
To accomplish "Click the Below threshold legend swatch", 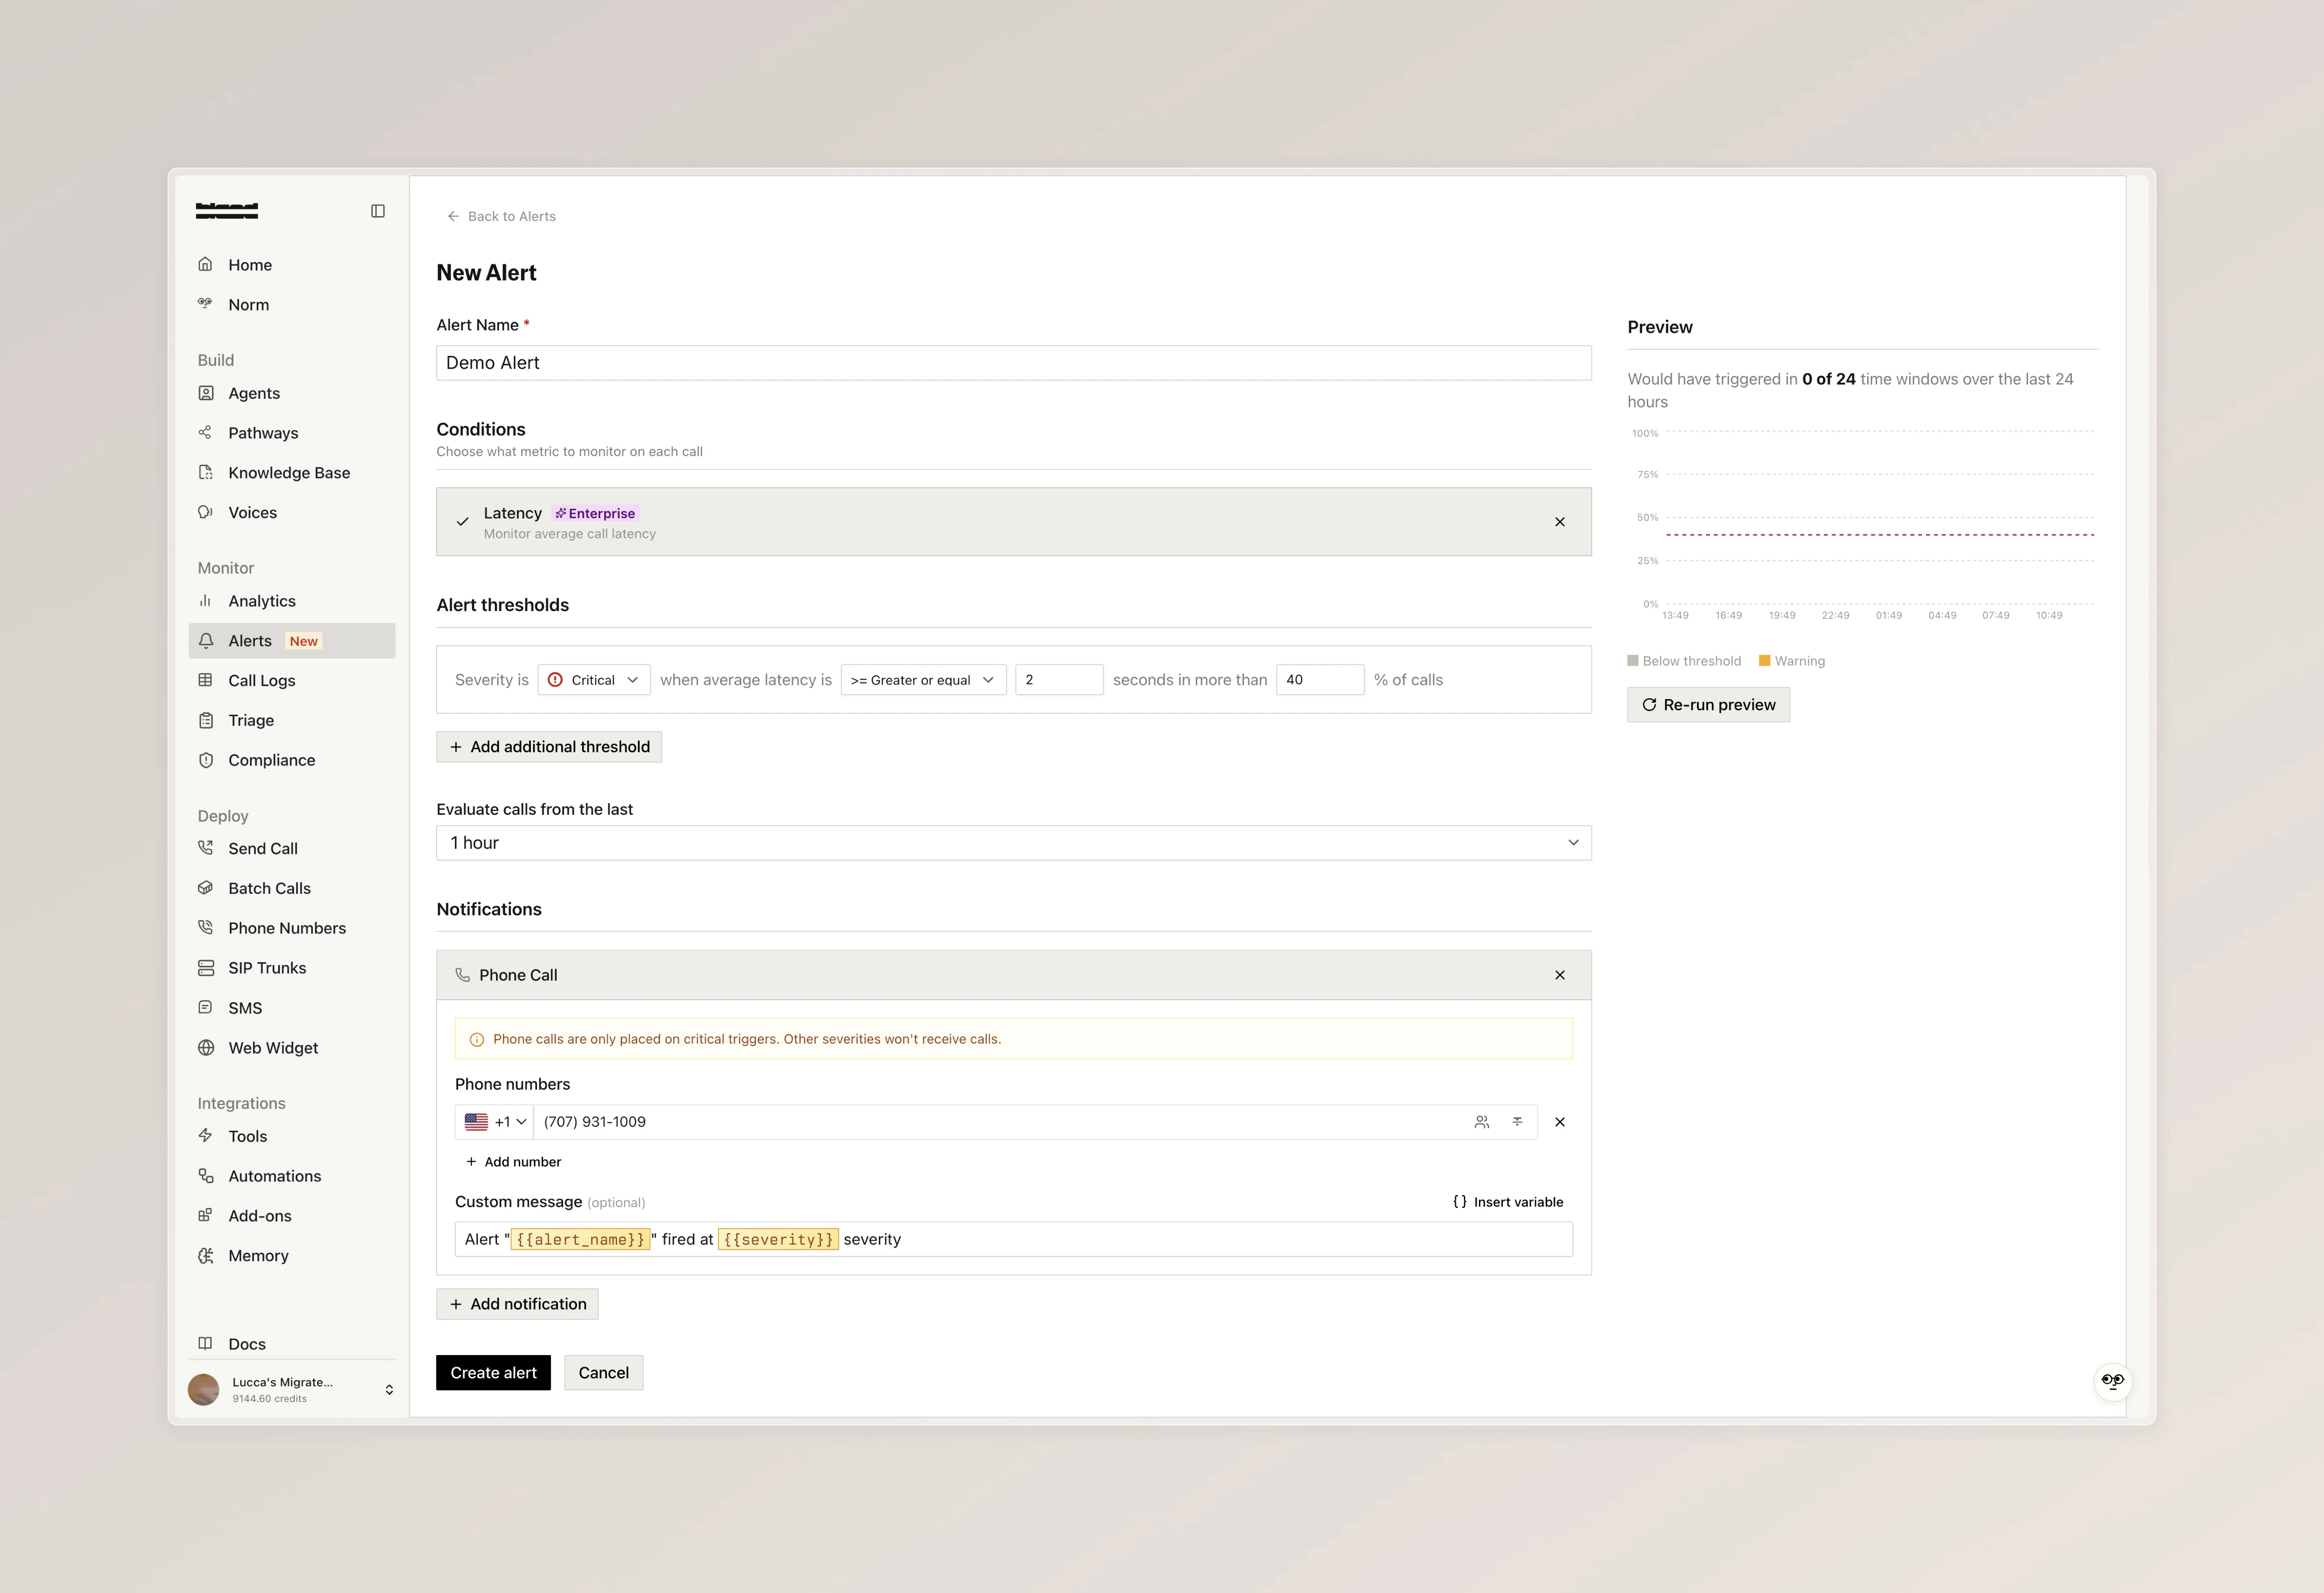I will tap(1633, 661).
